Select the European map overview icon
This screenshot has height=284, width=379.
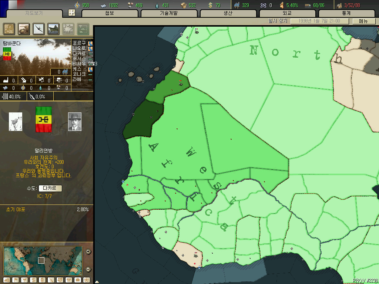(x=9, y=29)
